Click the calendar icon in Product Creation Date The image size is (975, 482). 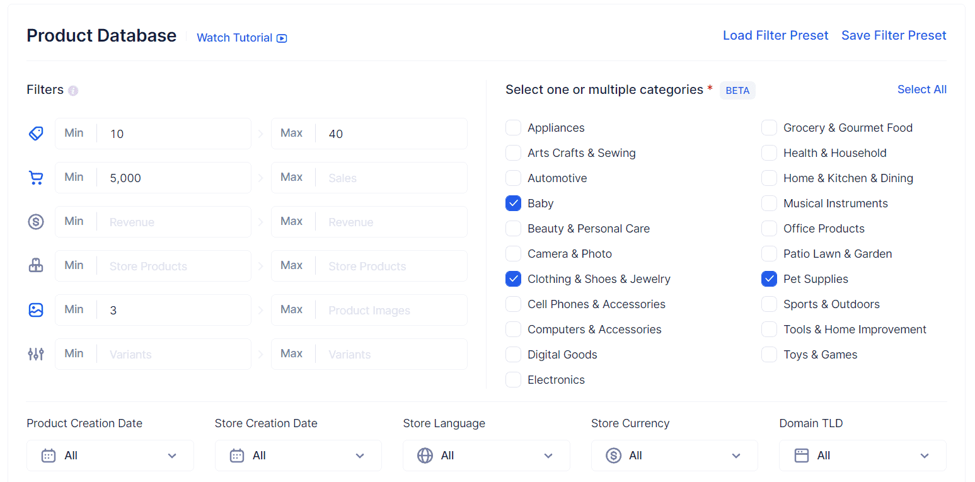(x=49, y=455)
